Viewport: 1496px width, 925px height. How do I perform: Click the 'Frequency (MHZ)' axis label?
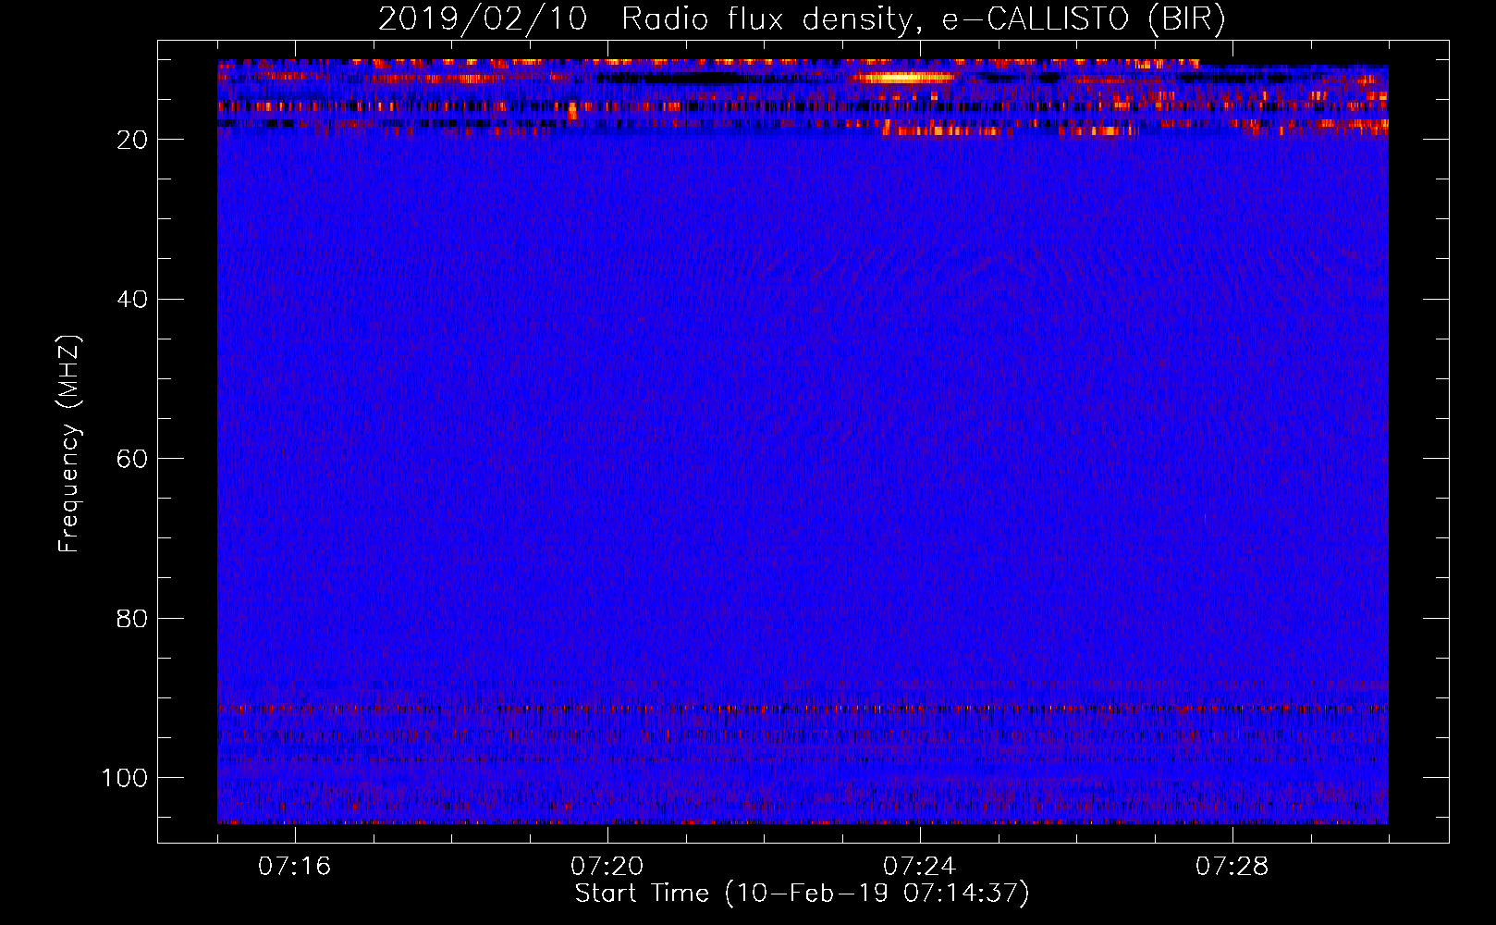tap(69, 444)
